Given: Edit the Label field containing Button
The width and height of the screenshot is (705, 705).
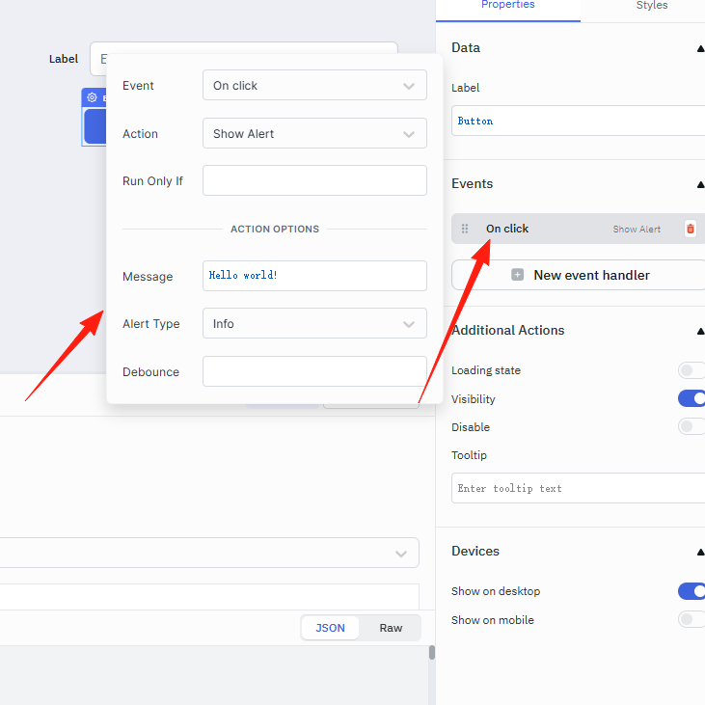Looking at the screenshot, I should (579, 121).
